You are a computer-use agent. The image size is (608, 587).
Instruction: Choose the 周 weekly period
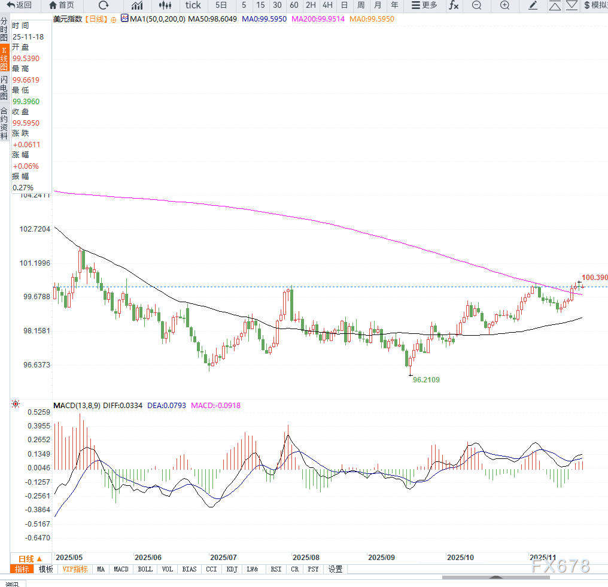point(361,5)
